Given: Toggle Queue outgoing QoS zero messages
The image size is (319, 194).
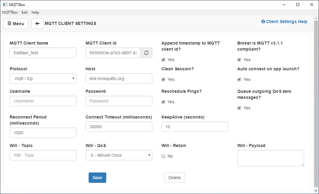Looking at the screenshot, I should coord(239,108).
